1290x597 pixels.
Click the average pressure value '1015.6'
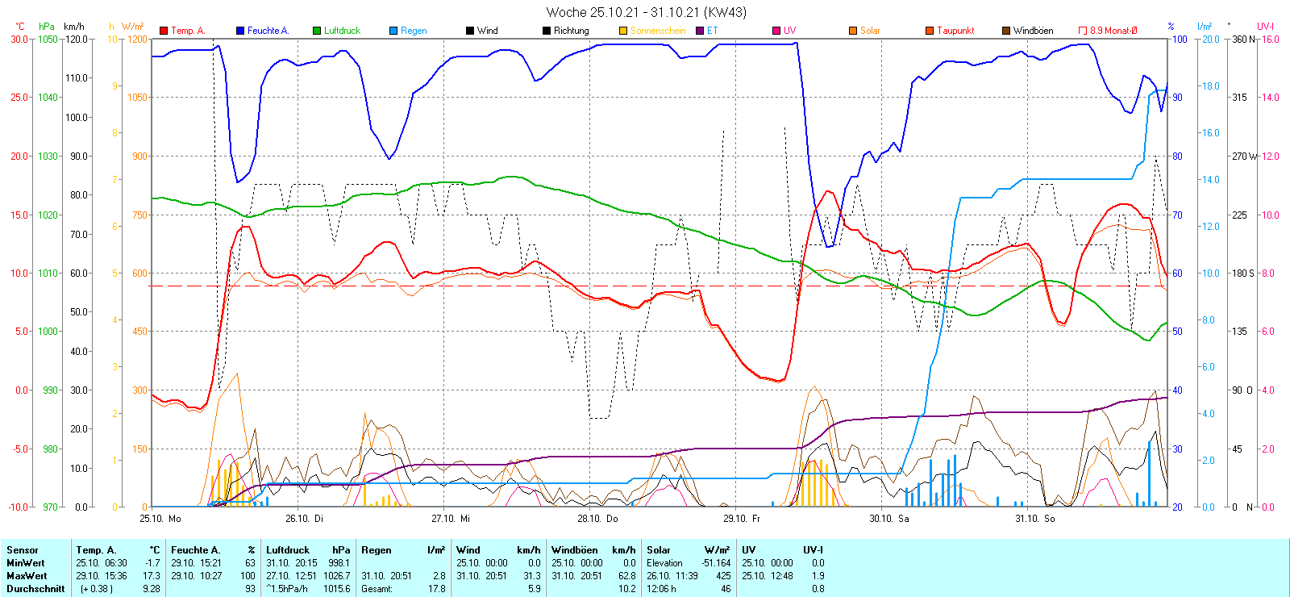coord(337,589)
